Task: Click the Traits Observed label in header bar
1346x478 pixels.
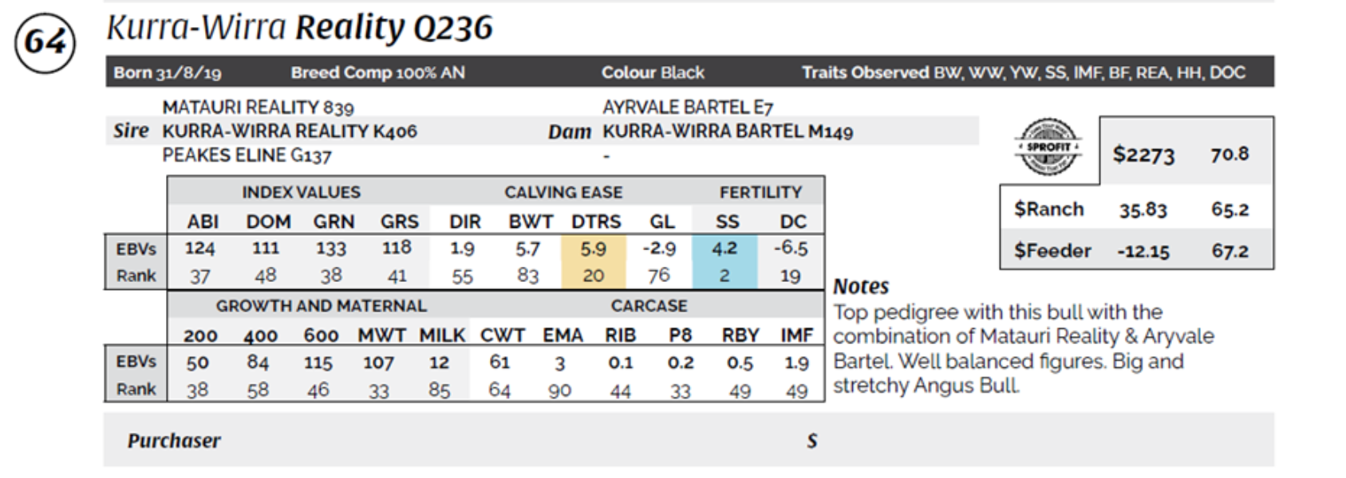Action: pos(865,72)
